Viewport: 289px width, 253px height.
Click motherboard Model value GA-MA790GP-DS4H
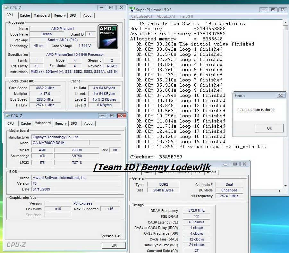pos(60,143)
